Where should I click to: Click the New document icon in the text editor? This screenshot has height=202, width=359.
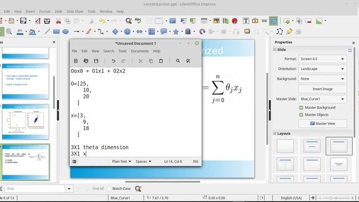click(x=76, y=61)
